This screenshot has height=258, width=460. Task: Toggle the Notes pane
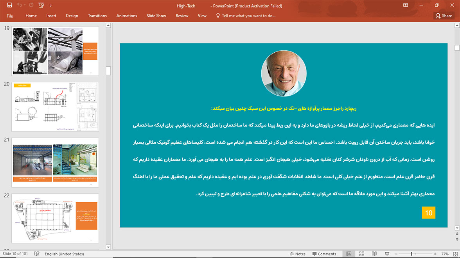tap(297, 254)
